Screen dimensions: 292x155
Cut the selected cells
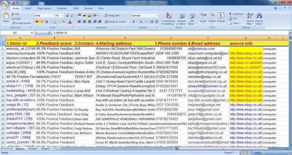point(15,14)
